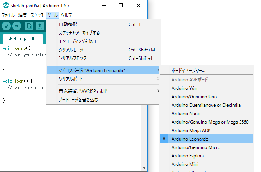Close the Arduino window

(x=139, y=5)
